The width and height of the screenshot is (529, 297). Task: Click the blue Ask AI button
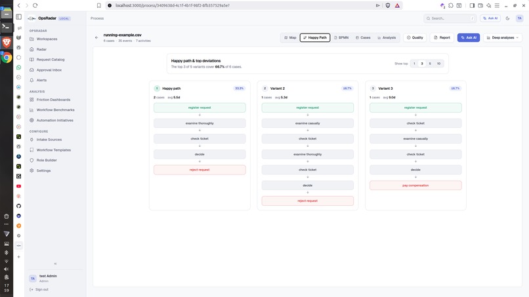(x=469, y=37)
